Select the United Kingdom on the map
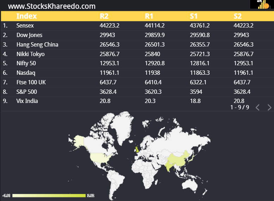Viewport: 274px width, 201px height. (137, 150)
